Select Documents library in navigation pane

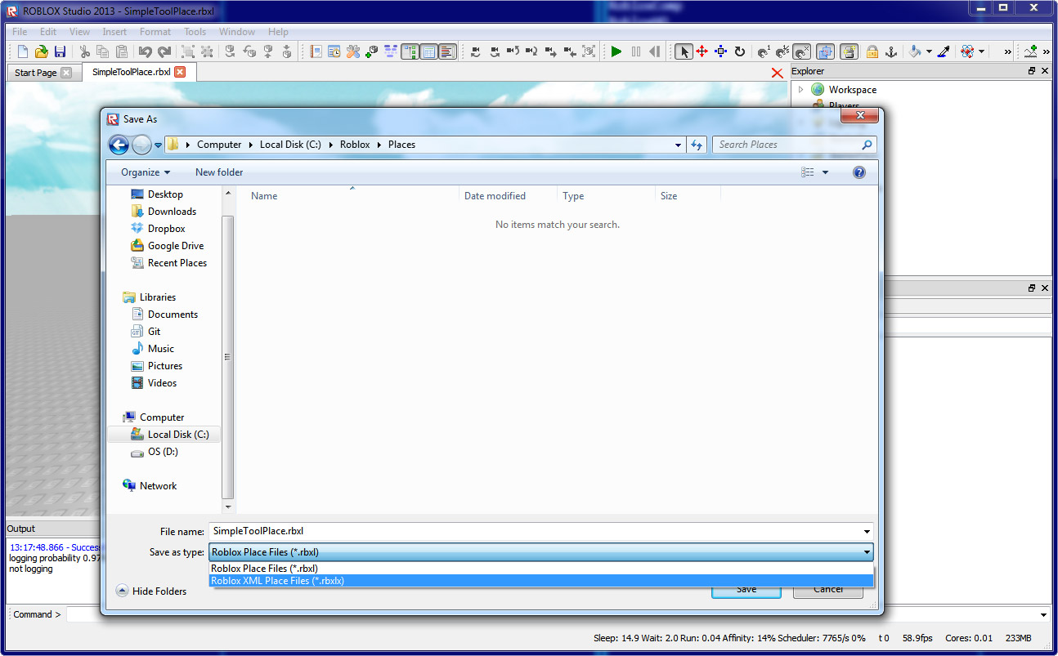coord(164,315)
